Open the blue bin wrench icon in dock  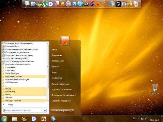pyautogui.click(x=112, y=4)
